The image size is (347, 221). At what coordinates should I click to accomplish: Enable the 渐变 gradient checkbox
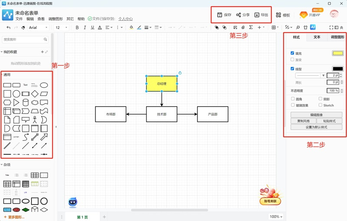click(x=292, y=59)
